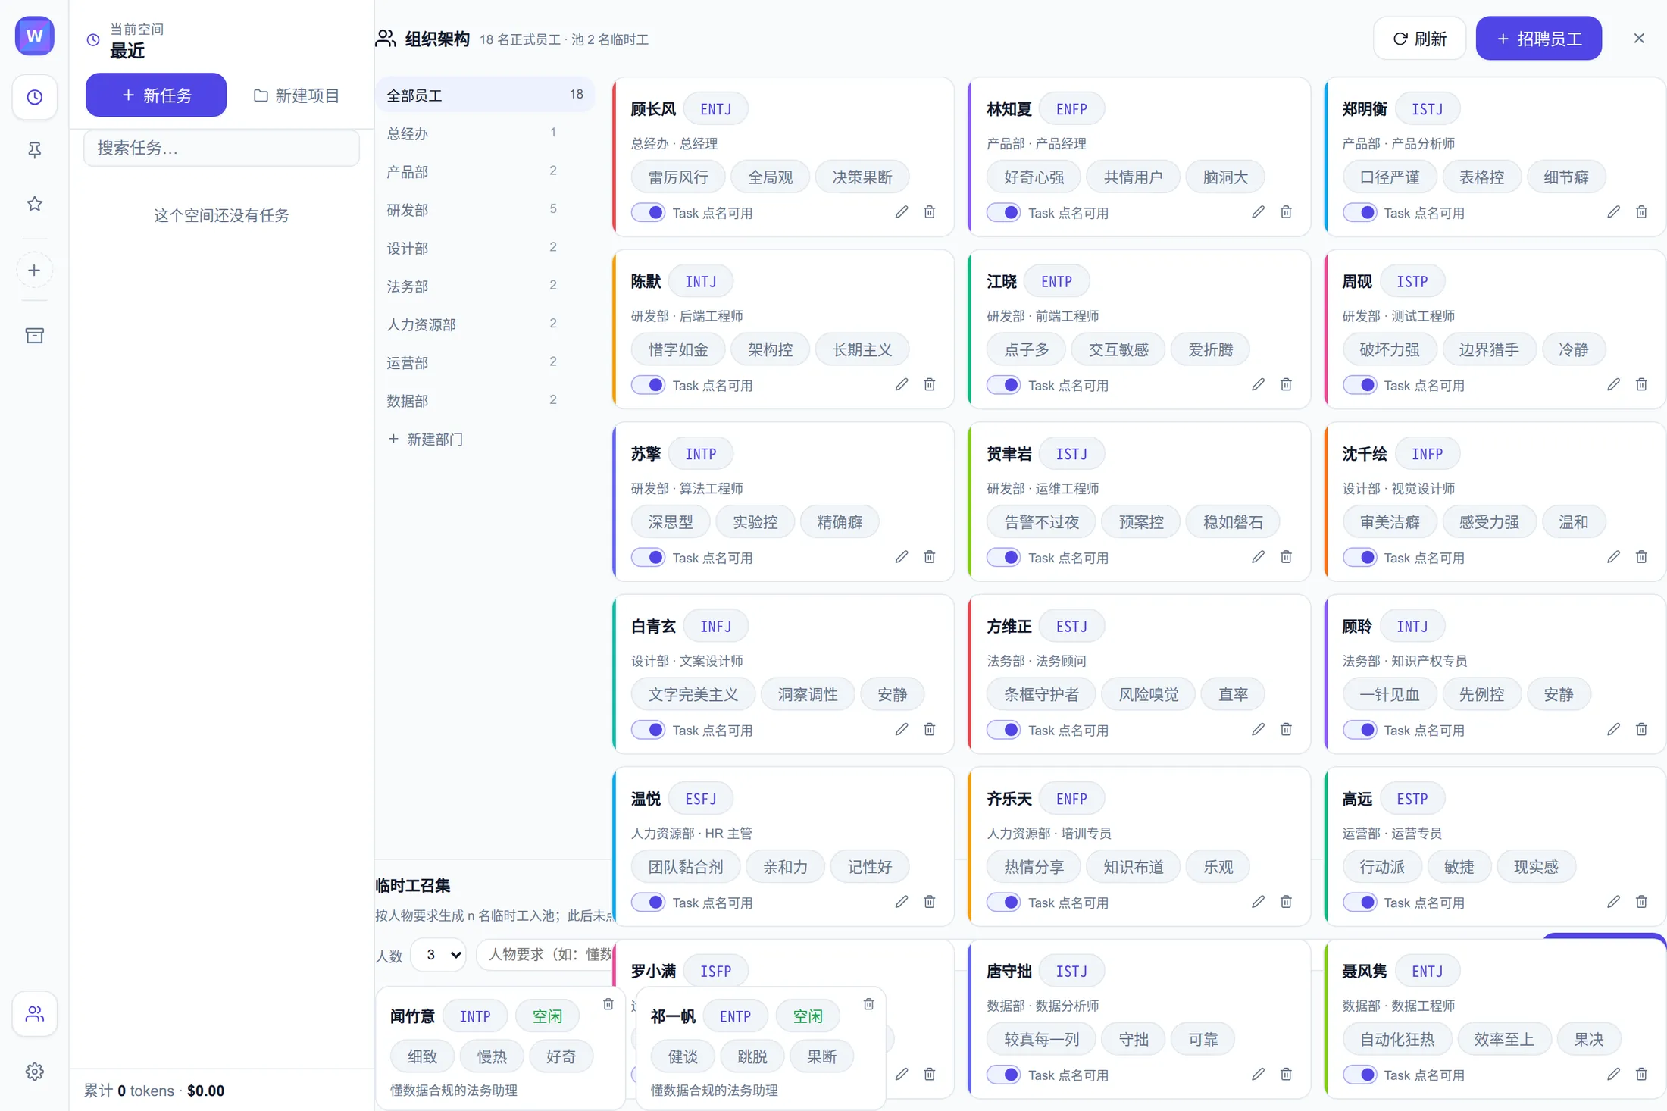
Task: Click the 雷厉风行 trait tag
Action: (678, 177)
